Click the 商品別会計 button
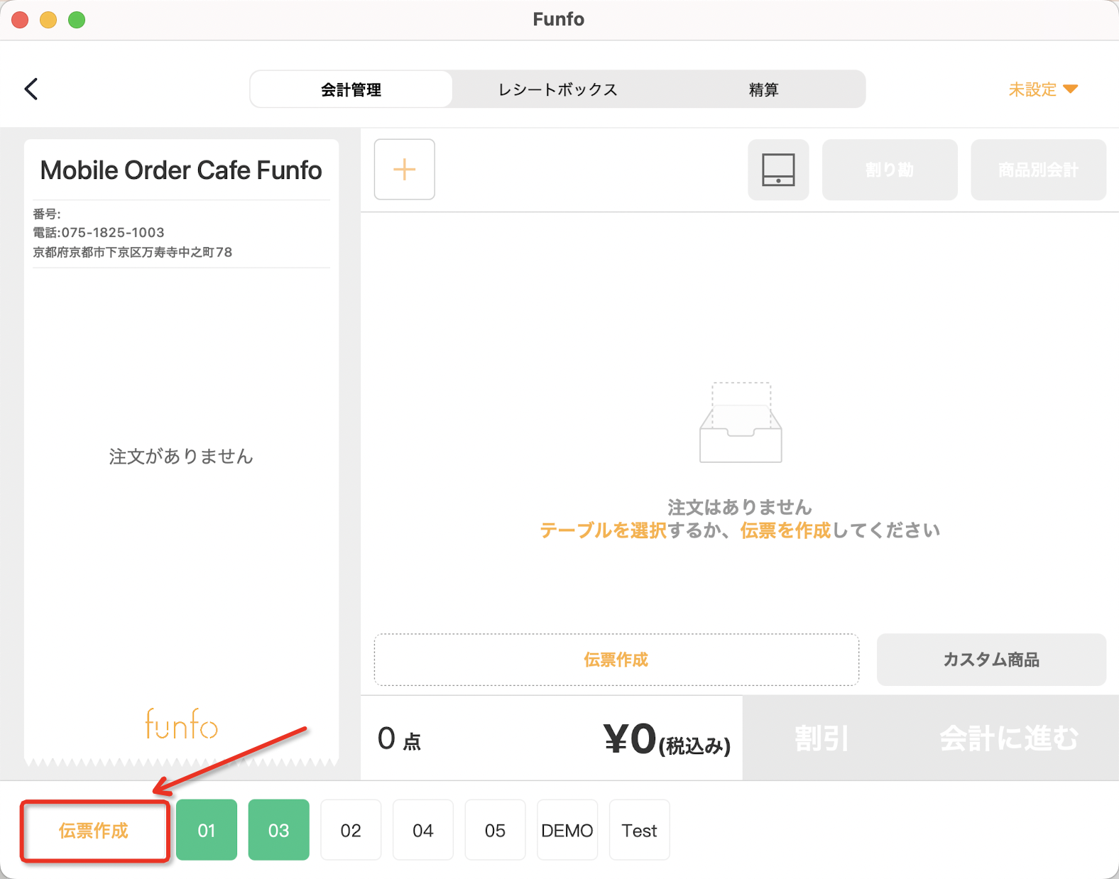Screen dimensions: 1119x879 click(x=1039, y=170)
